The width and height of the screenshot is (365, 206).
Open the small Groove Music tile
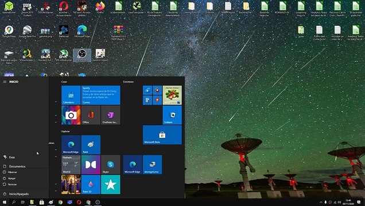[157, 90]
